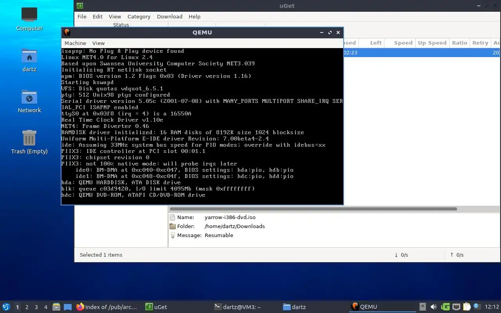Click 'Selected 1 items' in the status bar
The height and width of the screenshot is (313, 501).
[x=101, y=255]
